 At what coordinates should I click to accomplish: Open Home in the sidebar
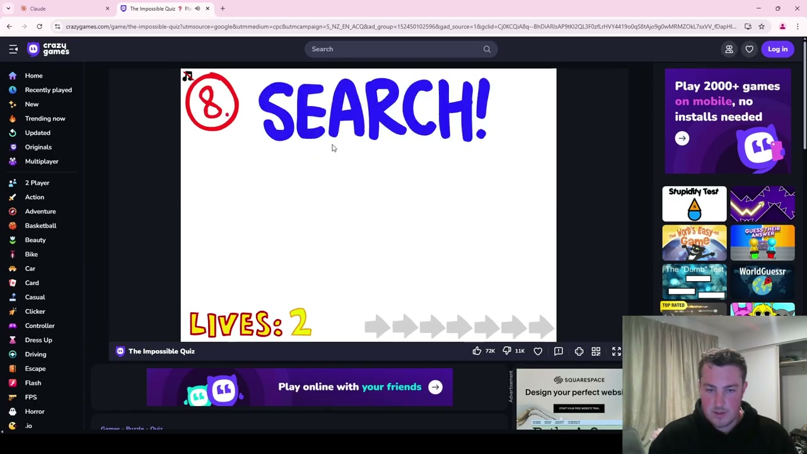point(33,76)
